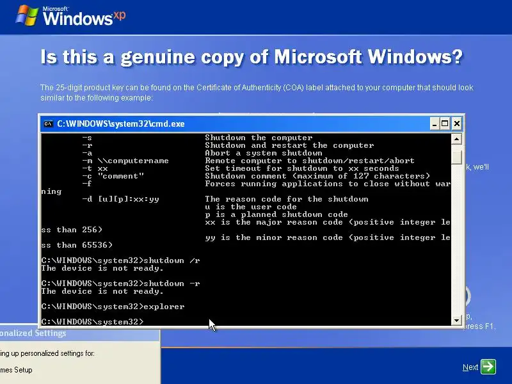Screen dimensions: 512x384
Task: Click the cmd scrollbar up arrow
Action: (x=456, y=139)
